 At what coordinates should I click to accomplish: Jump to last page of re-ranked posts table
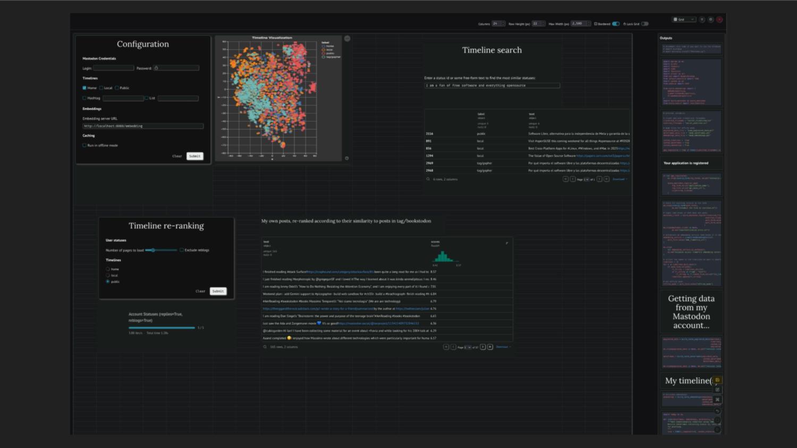[490, 347]
